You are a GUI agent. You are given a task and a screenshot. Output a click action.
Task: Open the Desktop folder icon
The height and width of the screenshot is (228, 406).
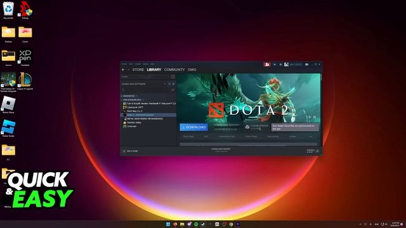coord(8,34)
